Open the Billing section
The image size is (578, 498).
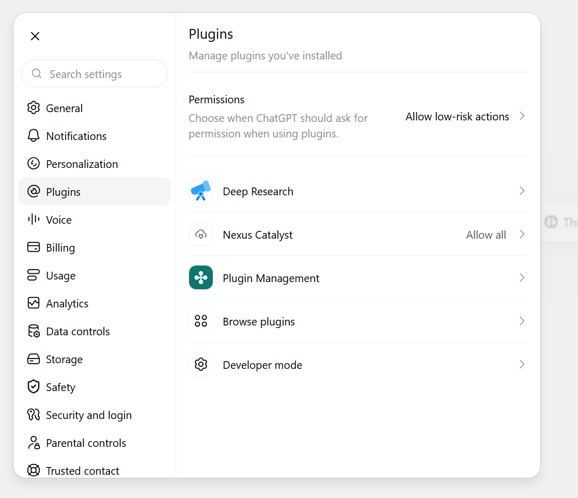click(x=95, y=247)
